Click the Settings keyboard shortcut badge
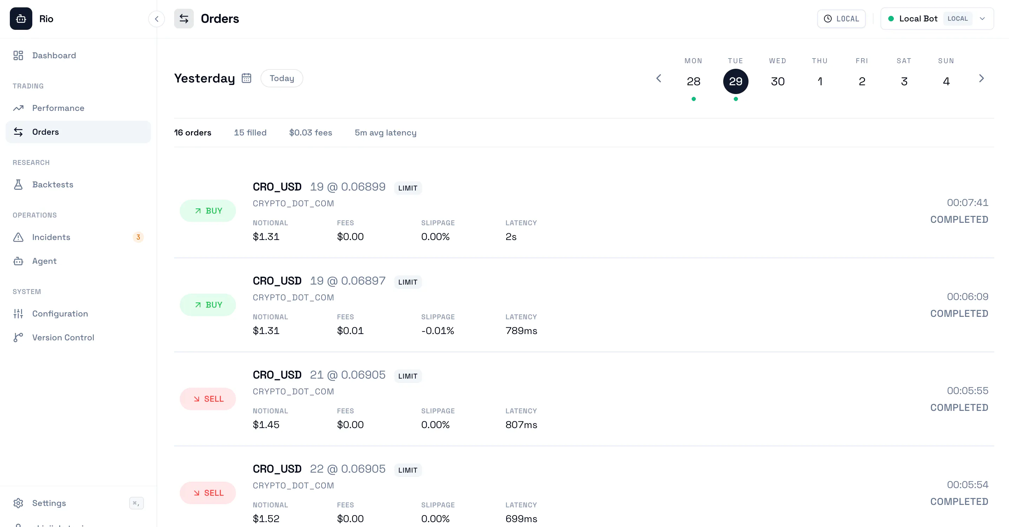The height and width of the screenshot is (527, 1009). (136, 503)
